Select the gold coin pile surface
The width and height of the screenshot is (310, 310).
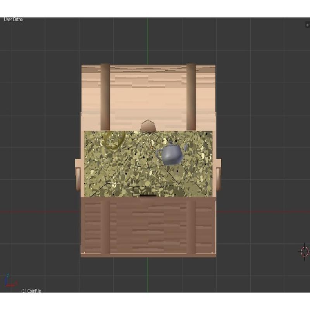(128, 170)
